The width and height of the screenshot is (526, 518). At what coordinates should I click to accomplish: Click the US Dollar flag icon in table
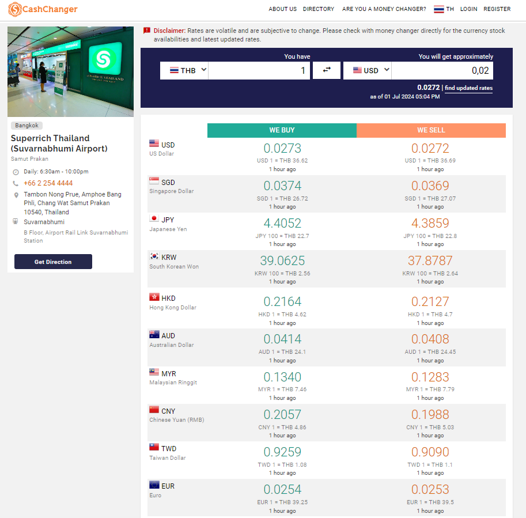tap(154, 144)
